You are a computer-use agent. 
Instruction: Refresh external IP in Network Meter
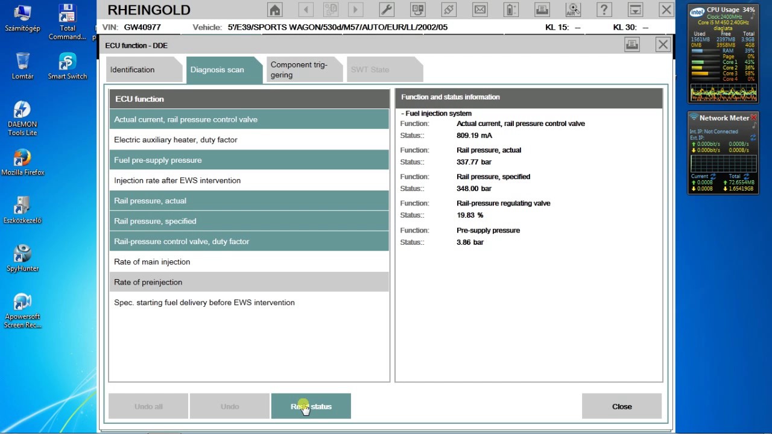coord(753,138)
